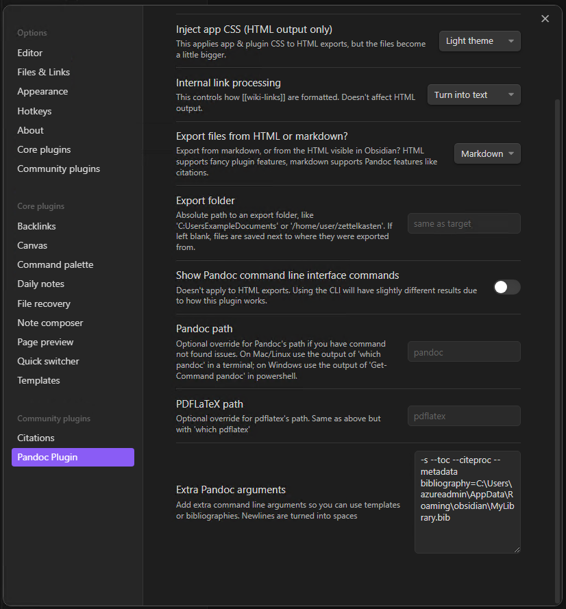Open File recovery plugin settings
This screenshot has width=566, height=609.
pyautogui.click(x=44, y=303)
